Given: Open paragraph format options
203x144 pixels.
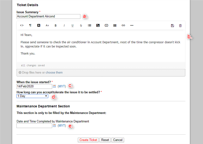Looking at the screenshot, I should click(30, 25).
